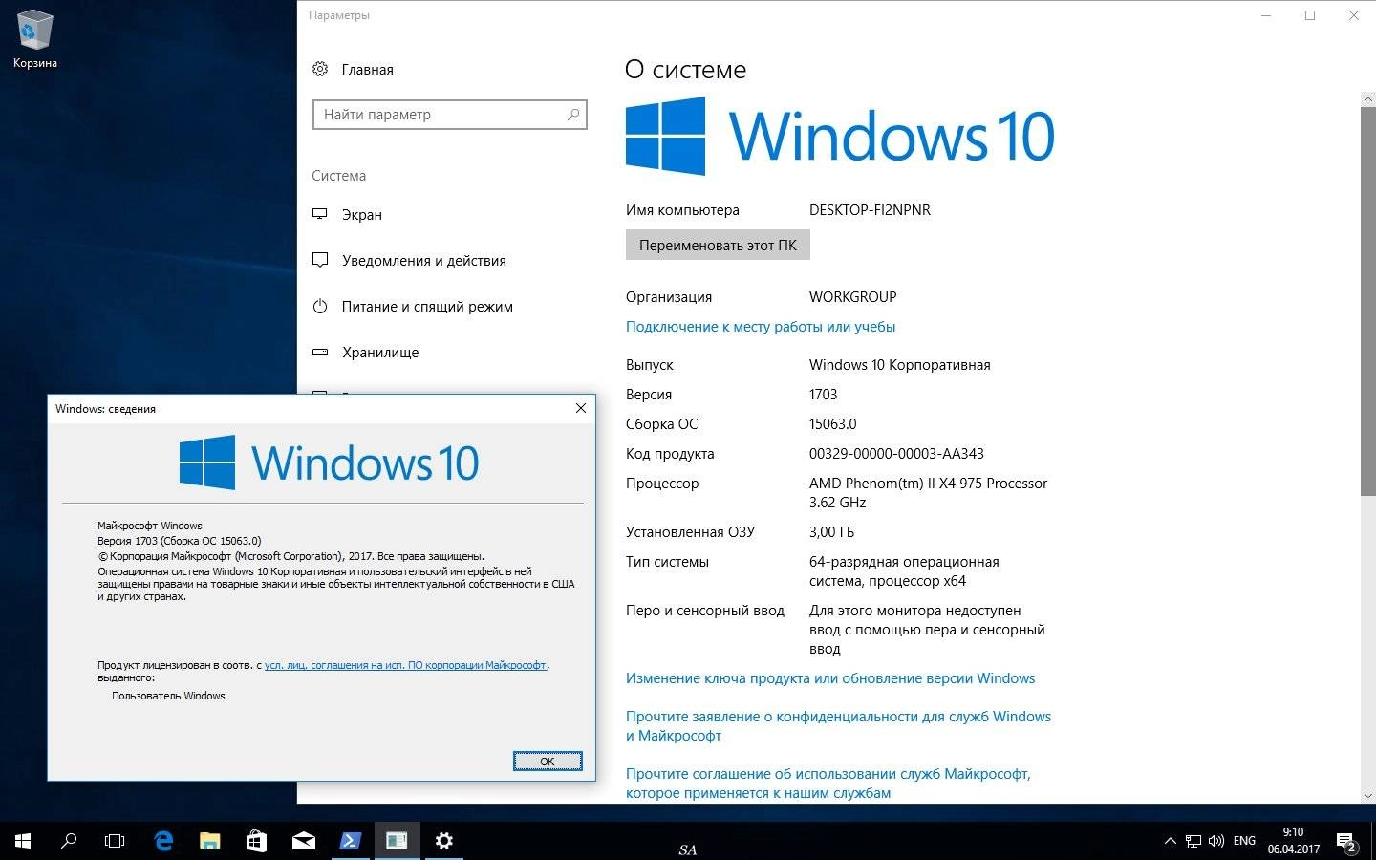The image size is (1376, 860).
Task: Show hidden tray icons chevron
Action: 1170,842
